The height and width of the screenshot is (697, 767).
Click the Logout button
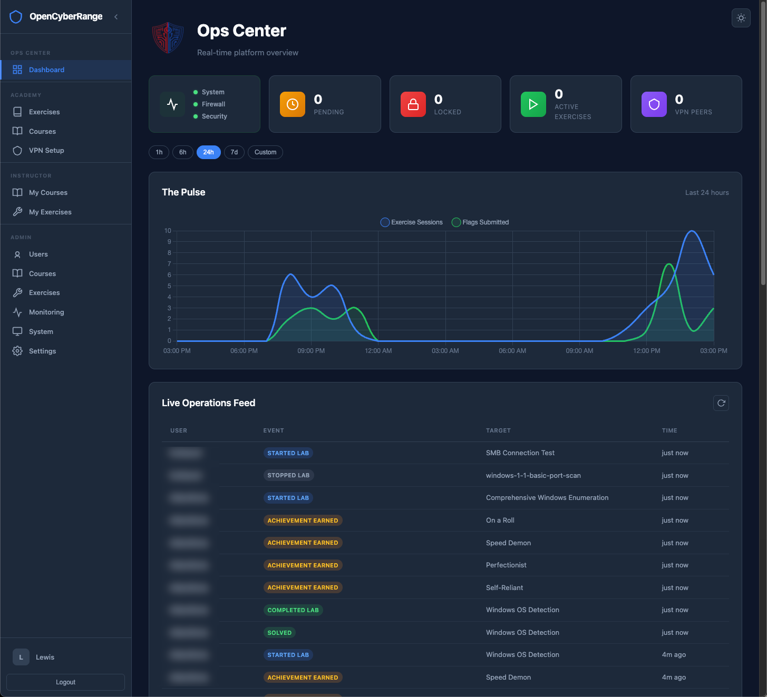point(65,682)
